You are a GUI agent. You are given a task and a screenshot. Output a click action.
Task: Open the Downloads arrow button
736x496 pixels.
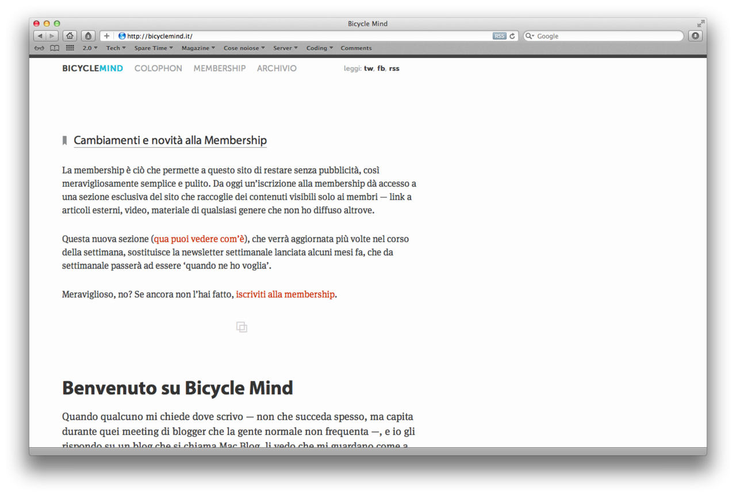pyautogui.click(x=695, y=36)
